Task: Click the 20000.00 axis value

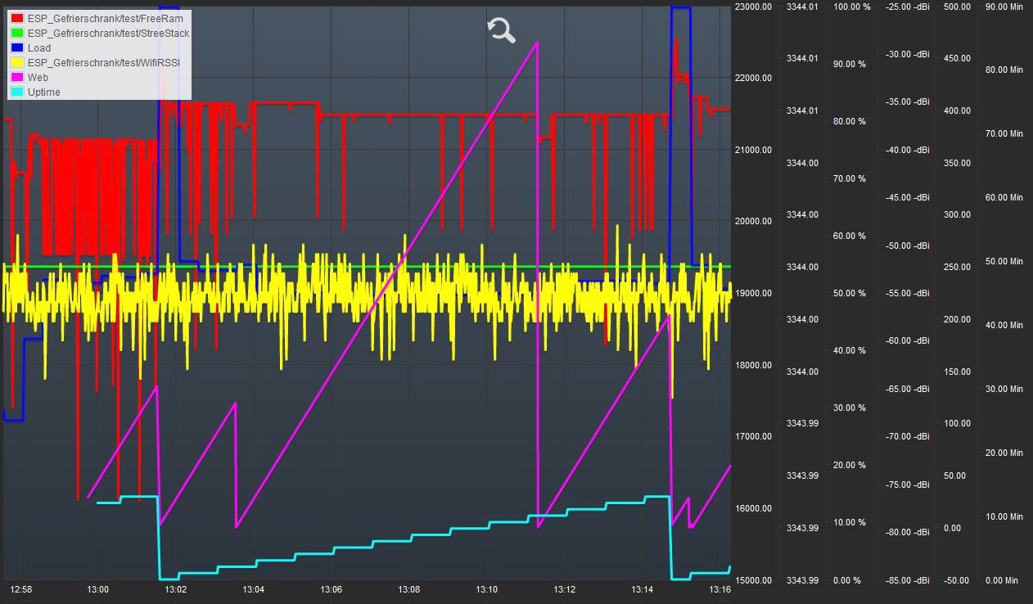Action: point(754,221)
